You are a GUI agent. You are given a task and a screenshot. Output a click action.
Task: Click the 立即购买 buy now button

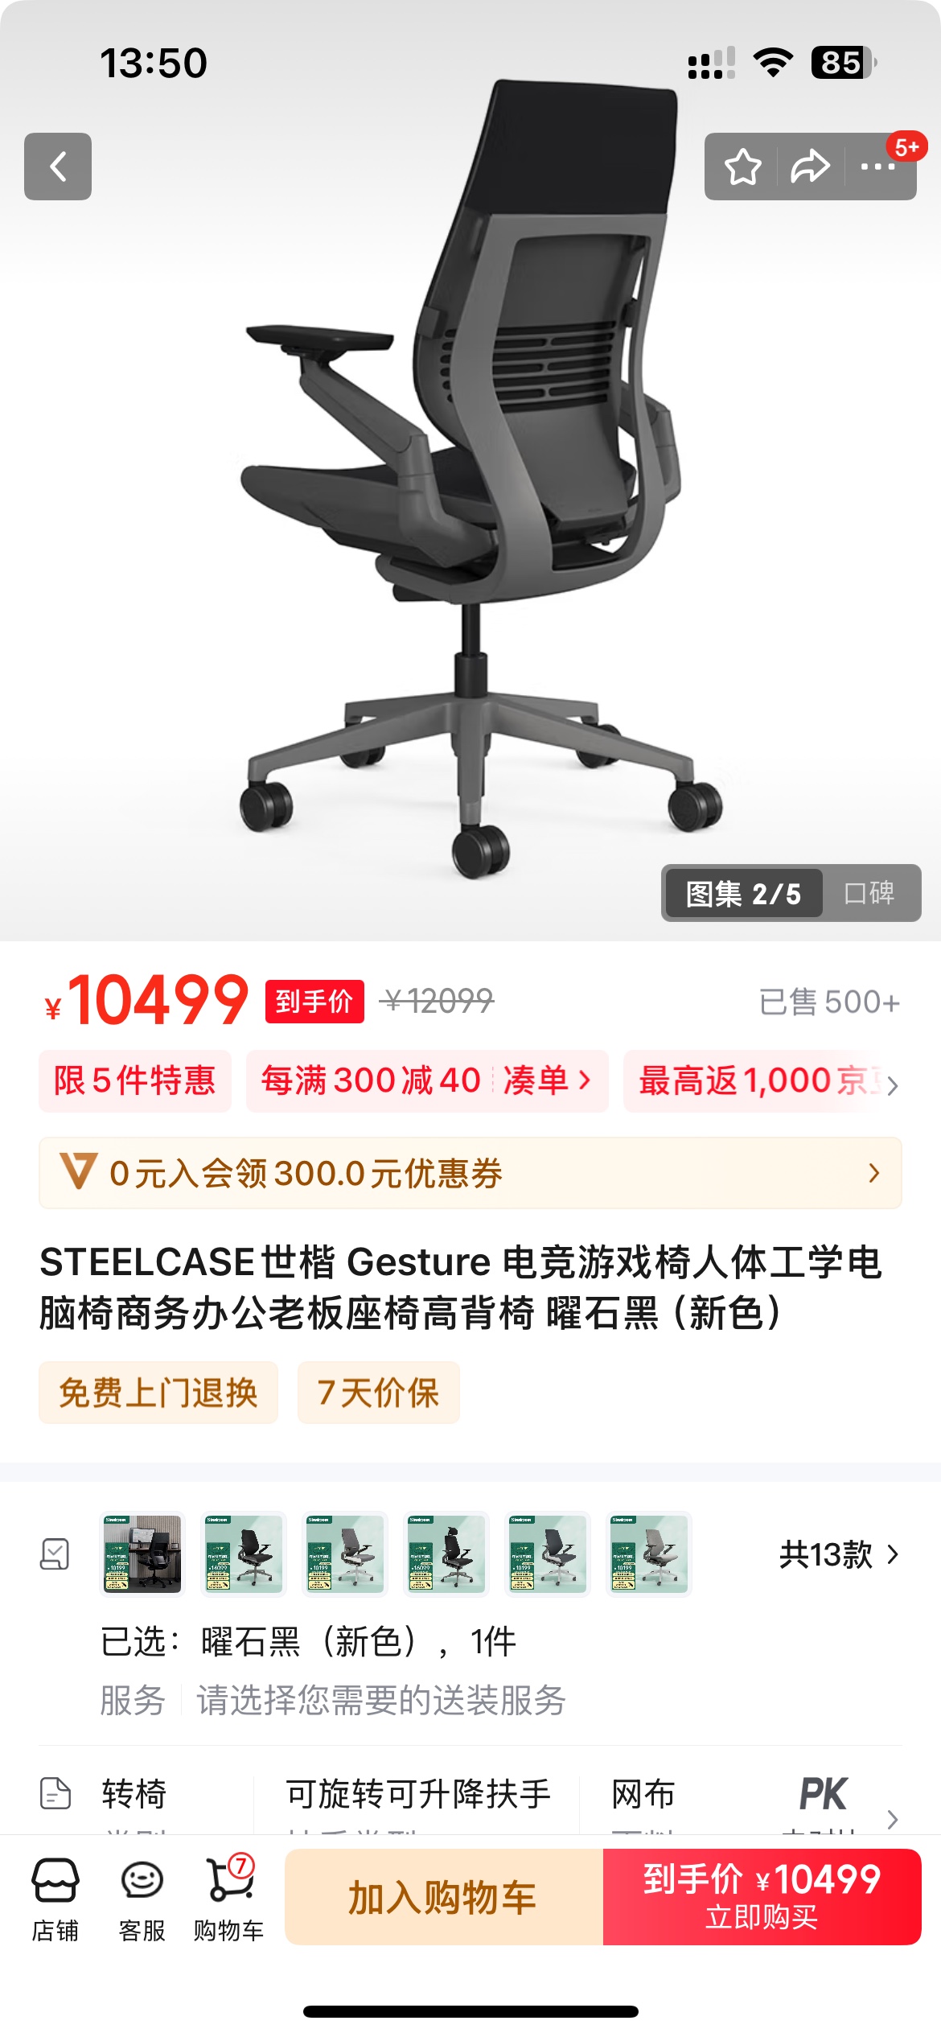click(x=762, y=1897)
